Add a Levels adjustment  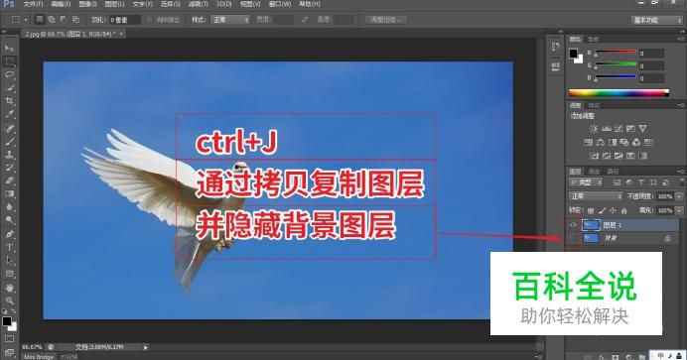tap(607, 129)
